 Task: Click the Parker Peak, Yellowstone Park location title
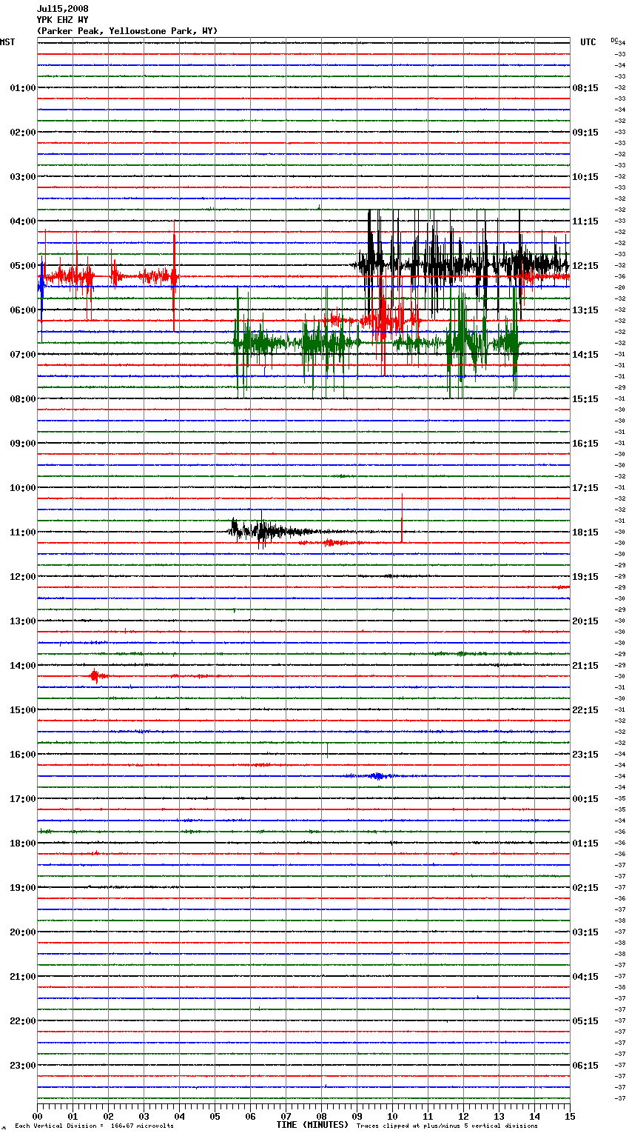click(127, 31)
